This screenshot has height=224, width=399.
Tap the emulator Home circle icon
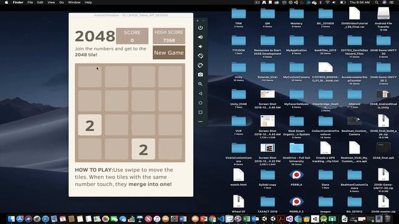201,103
